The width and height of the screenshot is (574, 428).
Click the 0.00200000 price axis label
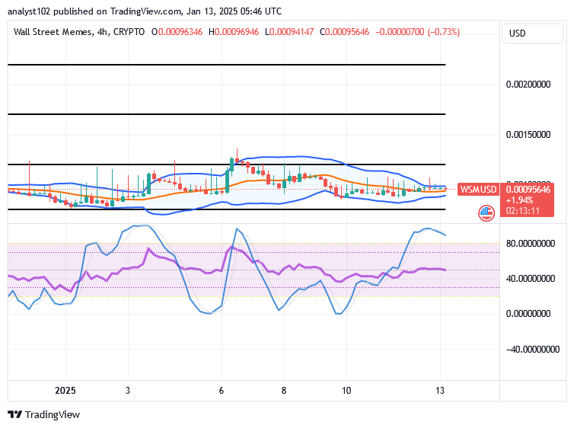pyautogui.click(x=528, y=85)
